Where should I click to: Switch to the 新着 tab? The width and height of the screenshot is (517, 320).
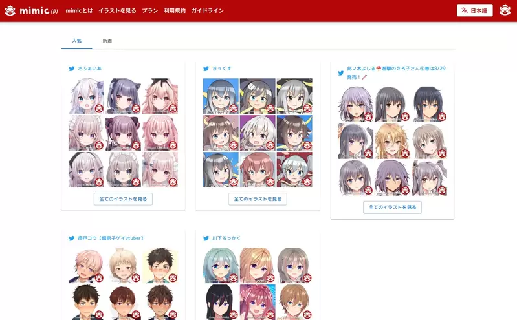coord(107,41)
